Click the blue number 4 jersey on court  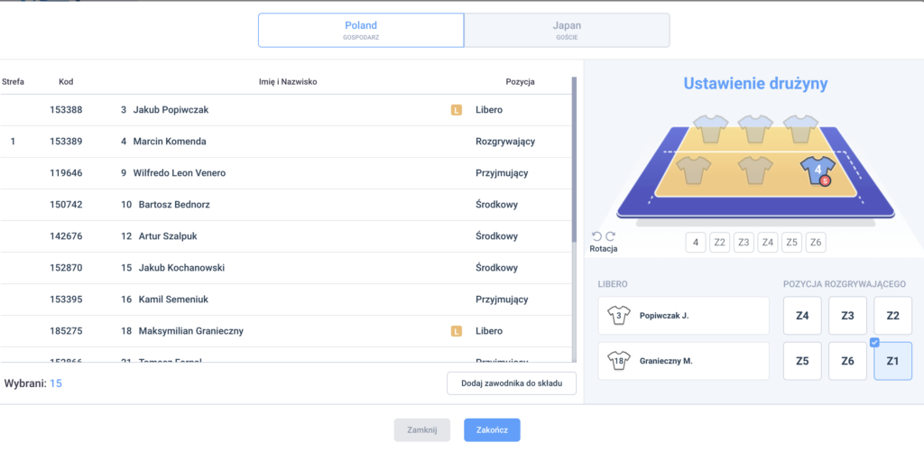(818, 171)
